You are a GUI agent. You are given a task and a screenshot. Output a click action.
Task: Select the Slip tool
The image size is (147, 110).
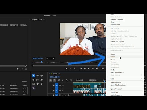click(x=38, y=80)
